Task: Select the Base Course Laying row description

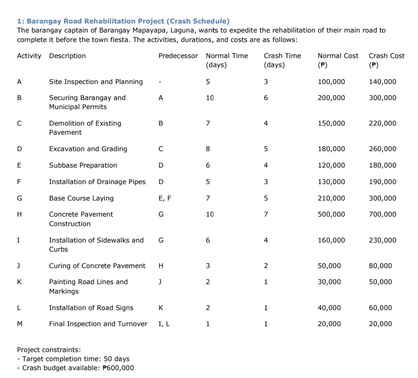Action: click(x=81, y=198)
